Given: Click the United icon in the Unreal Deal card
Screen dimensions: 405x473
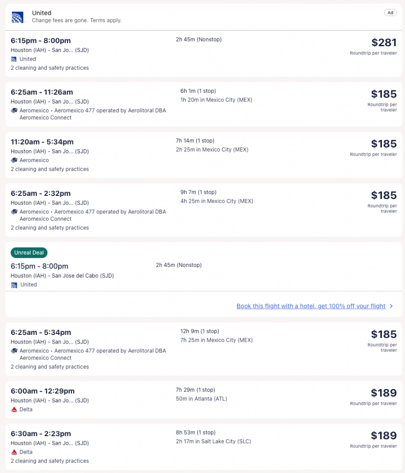Looking at the screenshot, I should tap(14, 285).
